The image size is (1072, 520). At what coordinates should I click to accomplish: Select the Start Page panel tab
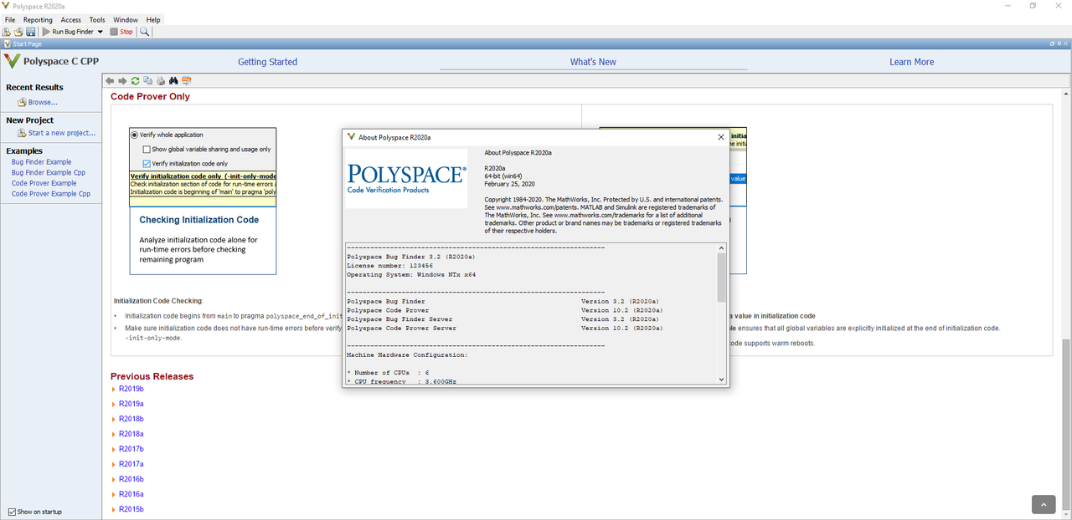23,43
